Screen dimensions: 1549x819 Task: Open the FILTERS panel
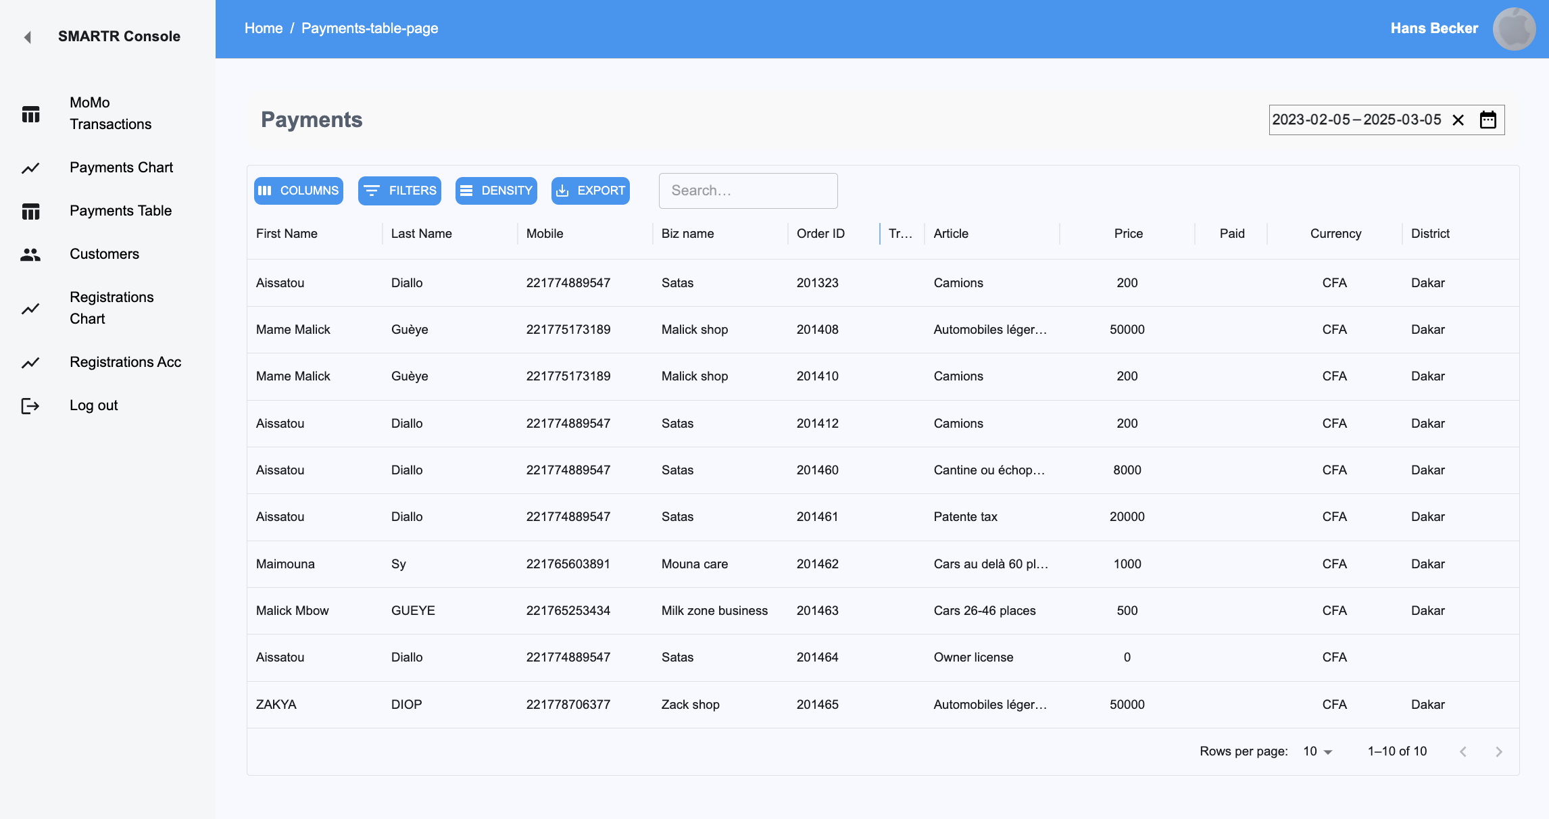[x=399, y=191]
